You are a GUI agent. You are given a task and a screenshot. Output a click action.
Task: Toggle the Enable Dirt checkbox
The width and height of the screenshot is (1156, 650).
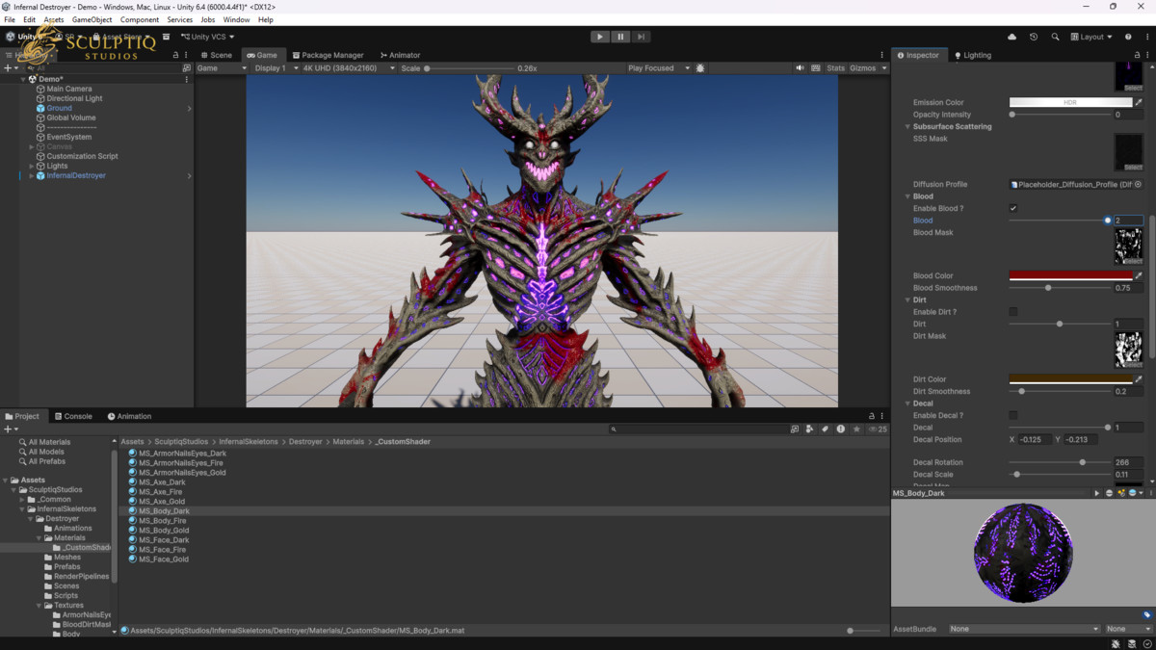(x=1012, y=312)
